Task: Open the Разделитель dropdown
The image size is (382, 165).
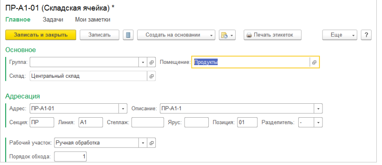Action: 318,122
